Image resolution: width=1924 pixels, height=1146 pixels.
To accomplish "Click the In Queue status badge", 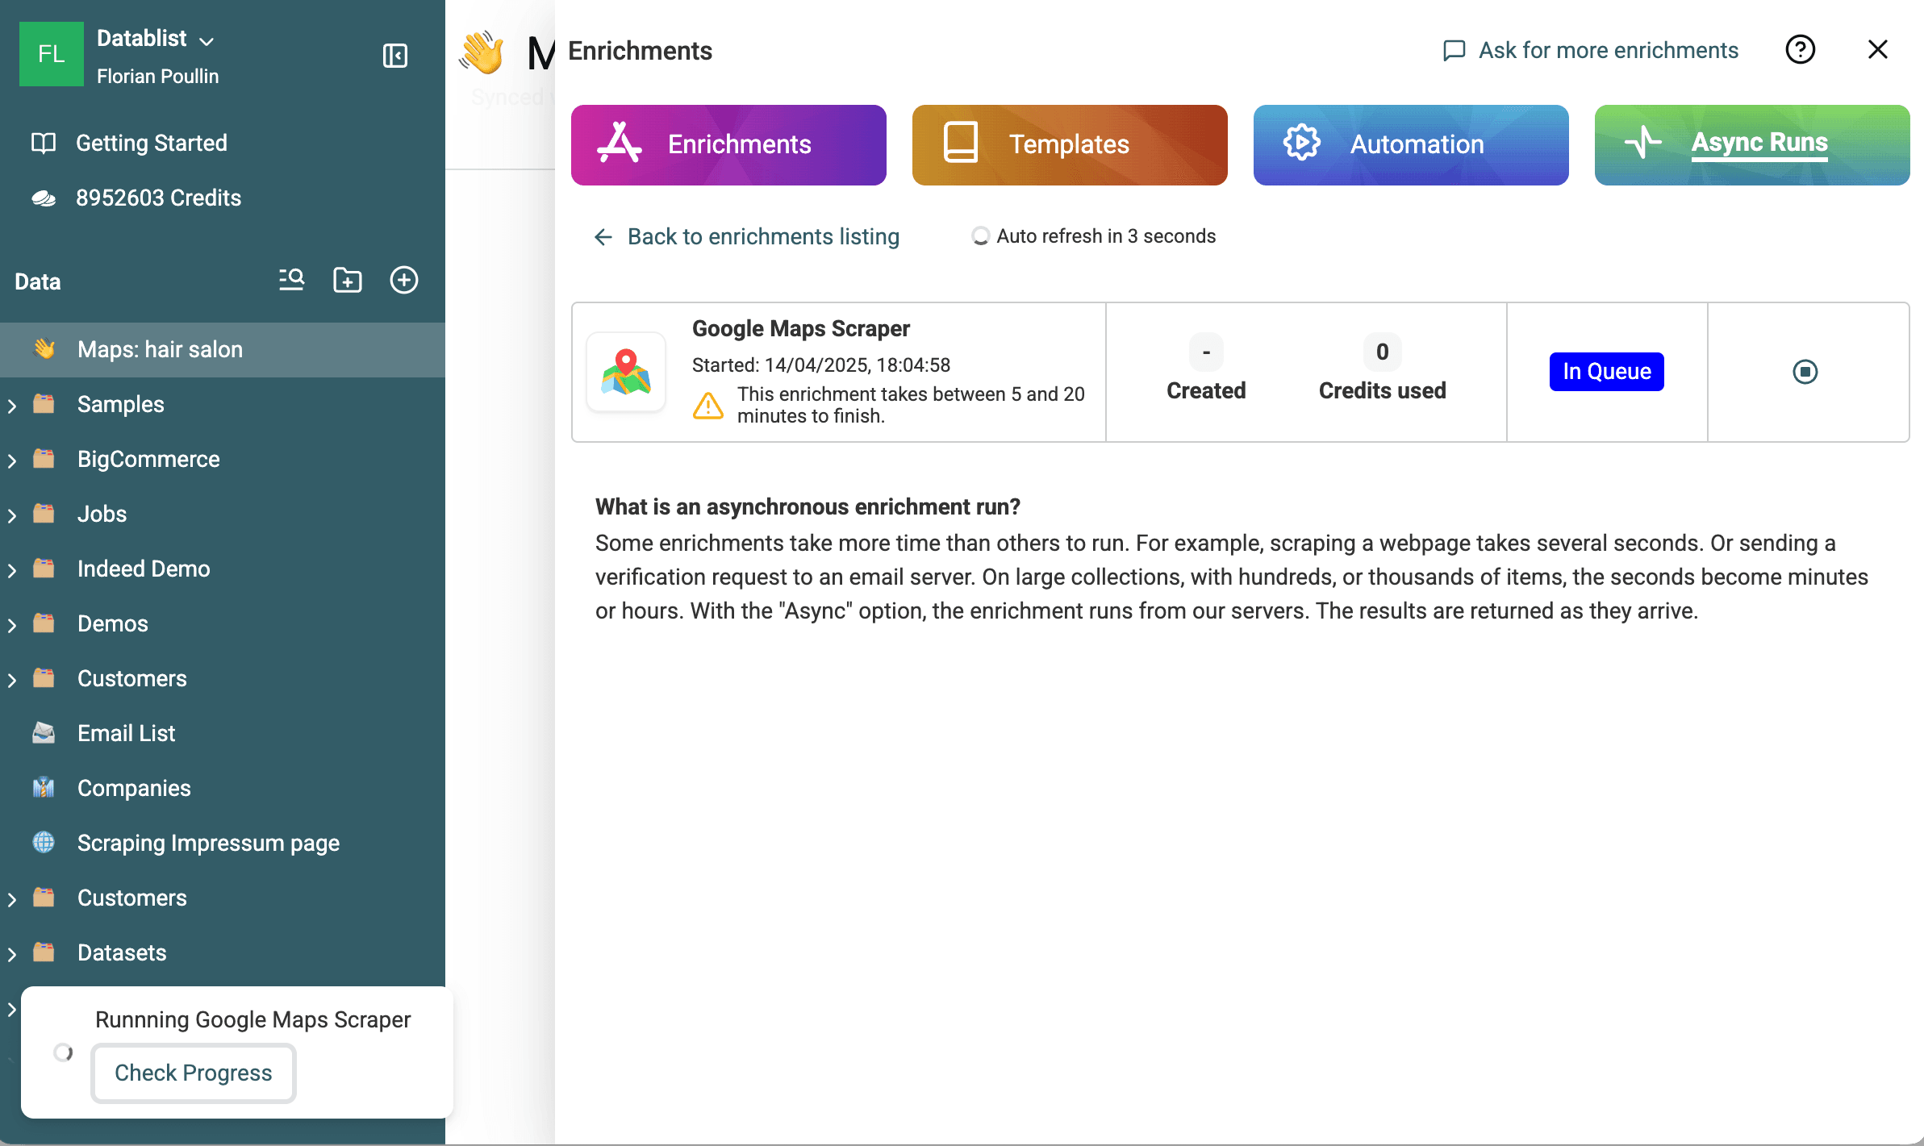I will coord(1607,372).
